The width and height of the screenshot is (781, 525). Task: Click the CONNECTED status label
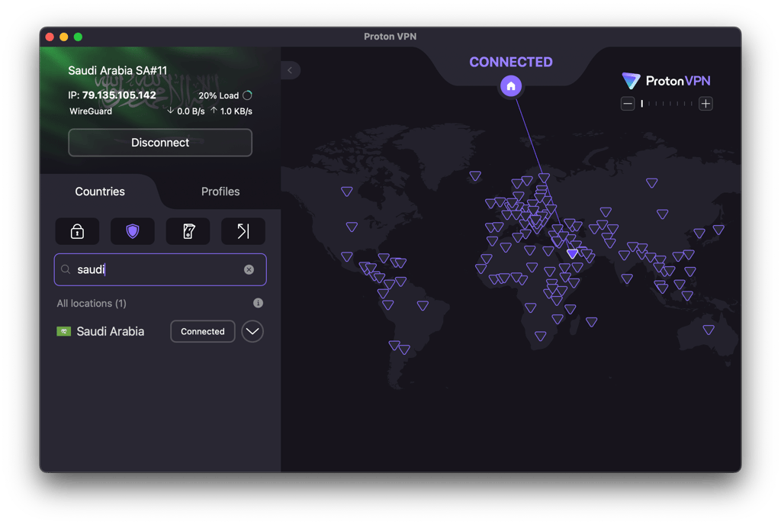pyautogui.click(x=511, y=63)
